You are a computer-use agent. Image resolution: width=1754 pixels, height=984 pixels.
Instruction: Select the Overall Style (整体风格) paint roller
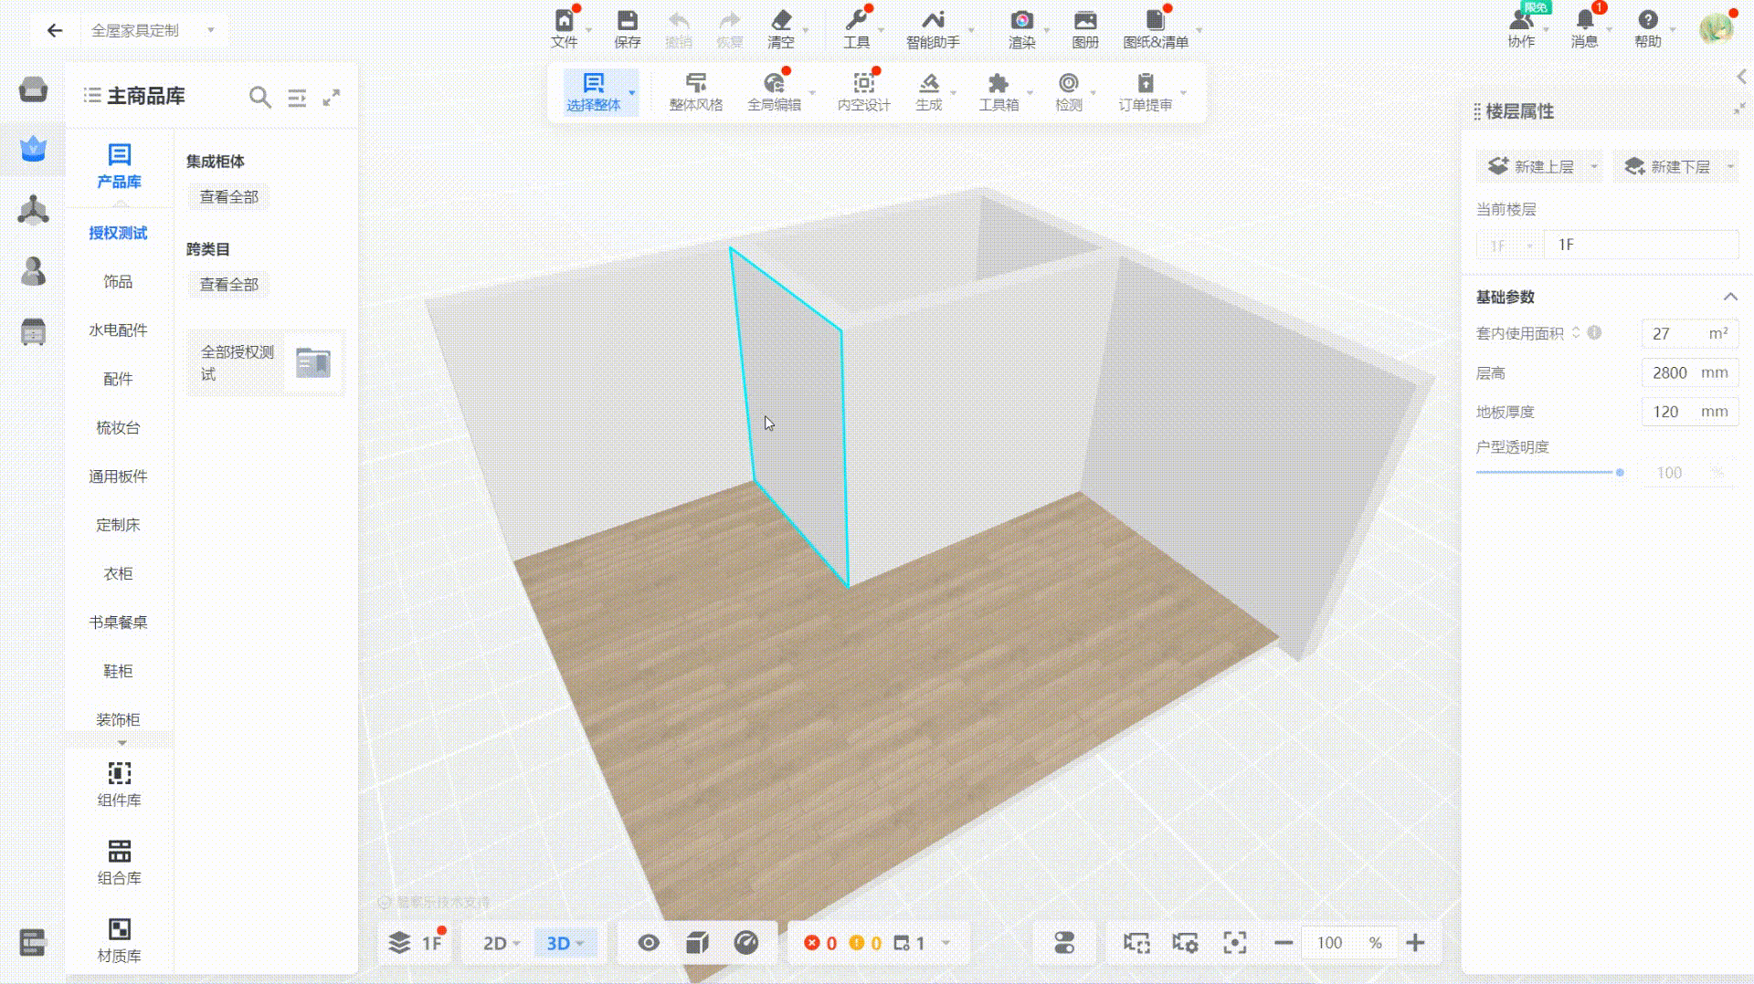(695, 92)
